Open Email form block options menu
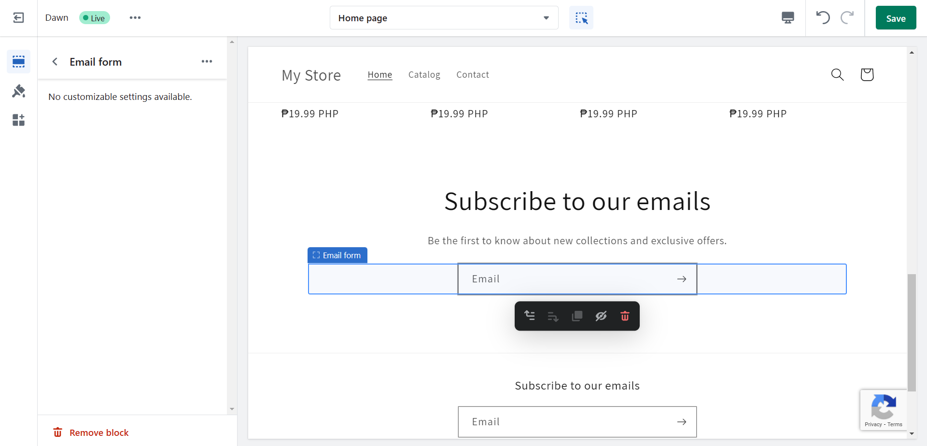Viewport: 927px width, 446px height. [207, 61]
